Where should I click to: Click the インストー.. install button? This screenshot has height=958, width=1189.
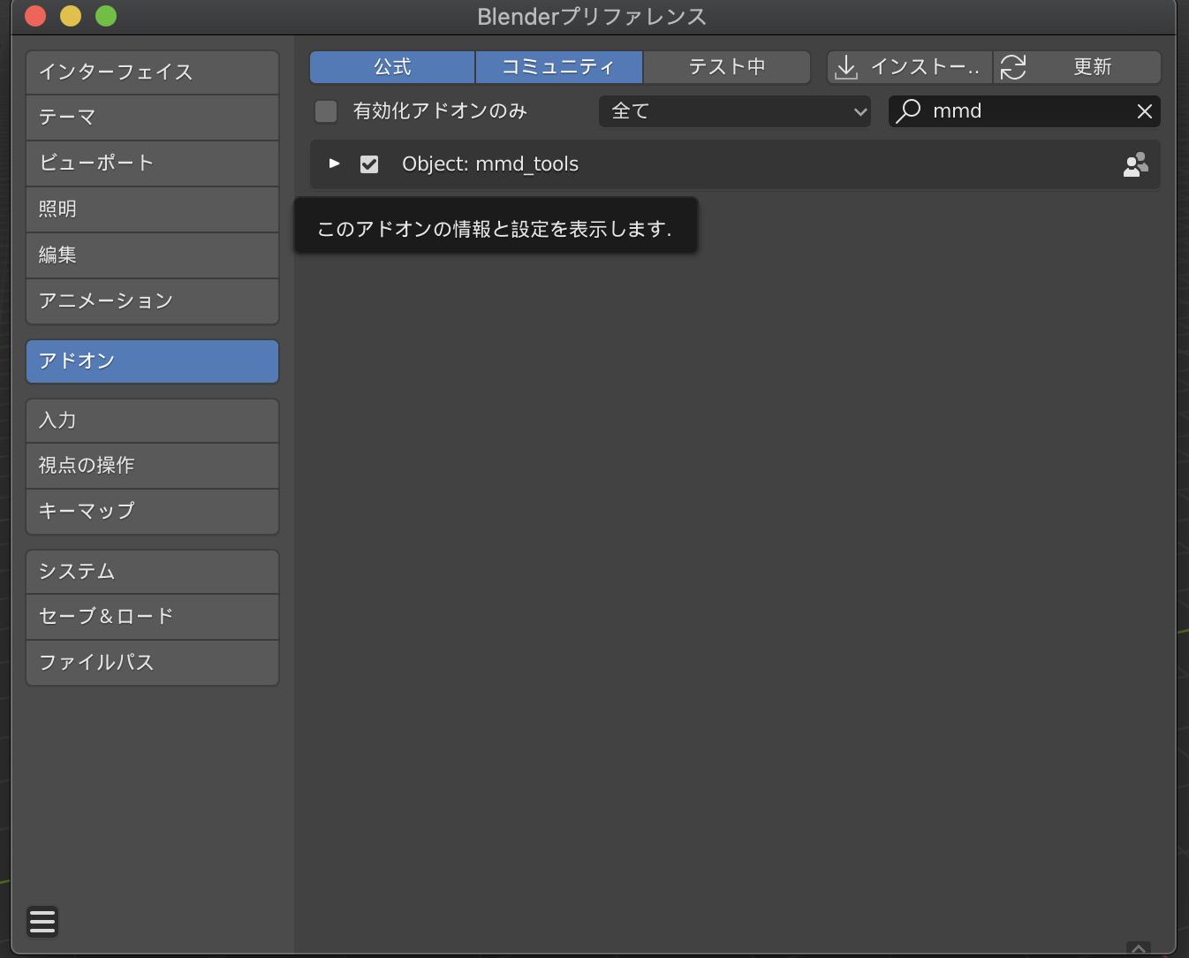pyautogui.click(x=910, y=67)
